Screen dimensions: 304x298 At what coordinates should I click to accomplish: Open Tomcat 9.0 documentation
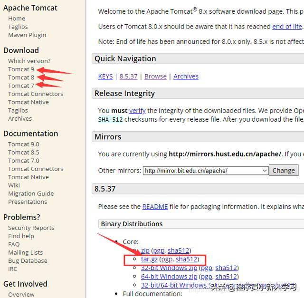(24, 144)
